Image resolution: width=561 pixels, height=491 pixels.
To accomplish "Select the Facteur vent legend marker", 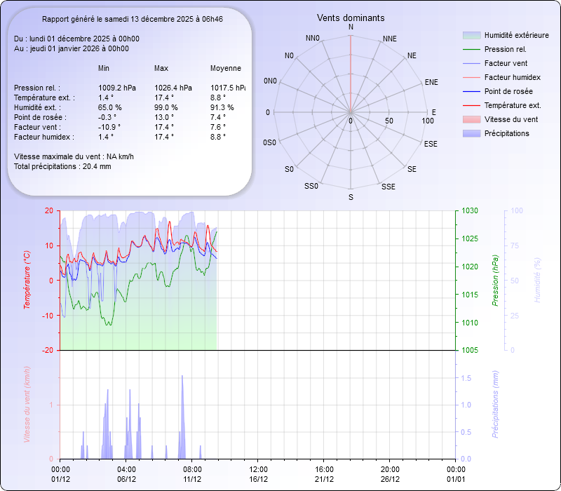I will 471,63.
